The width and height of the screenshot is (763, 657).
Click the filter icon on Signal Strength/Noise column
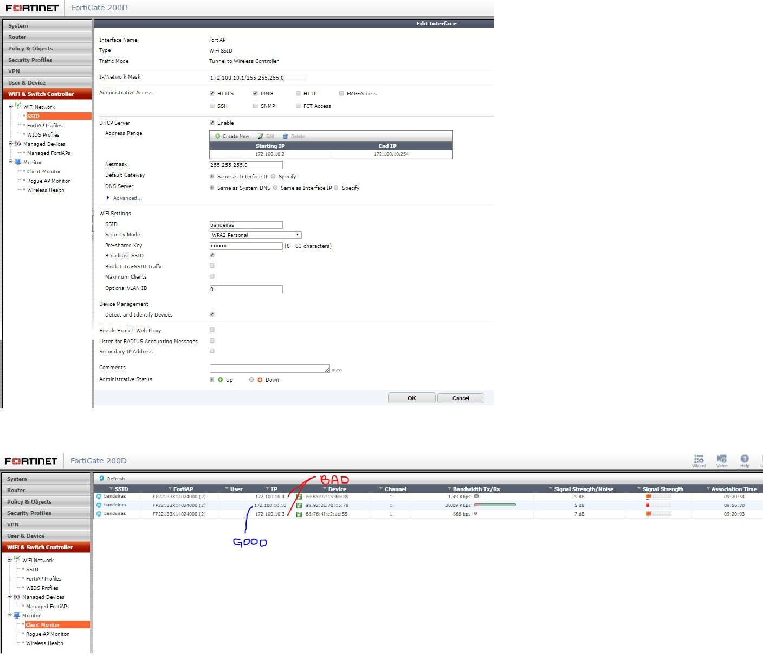click(551, 489)
